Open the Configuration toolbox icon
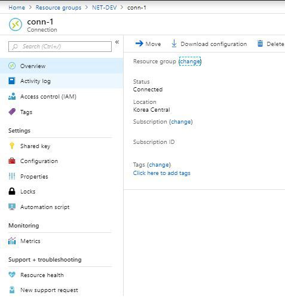 coord(12,161)
